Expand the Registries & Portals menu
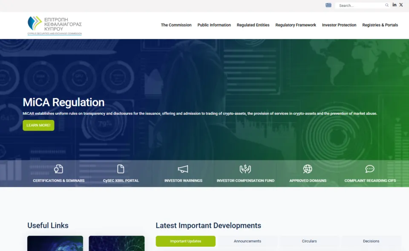409x251 pixels. click(380, 25)
